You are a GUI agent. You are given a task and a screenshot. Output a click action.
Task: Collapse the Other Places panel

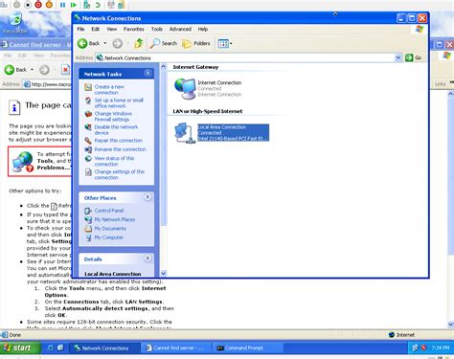point(148,197)
